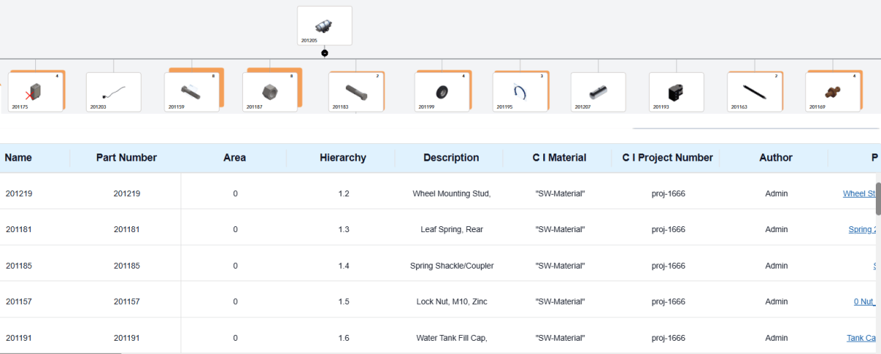This screenshot has height=354, width=881.
Task: Click the vertical scrollbar of the table
Action: click(877, 198)
